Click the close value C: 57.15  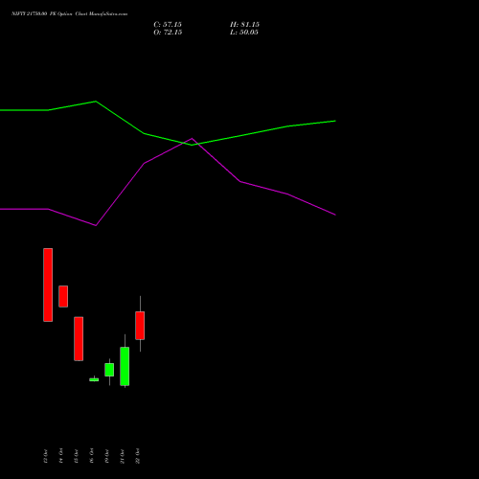click(x=168, y=25)
